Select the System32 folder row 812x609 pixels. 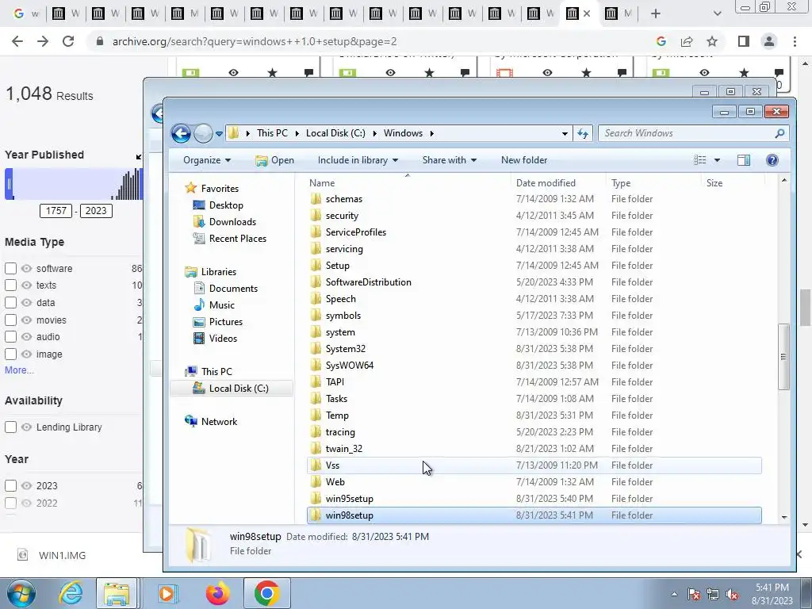tap(534, 349)
